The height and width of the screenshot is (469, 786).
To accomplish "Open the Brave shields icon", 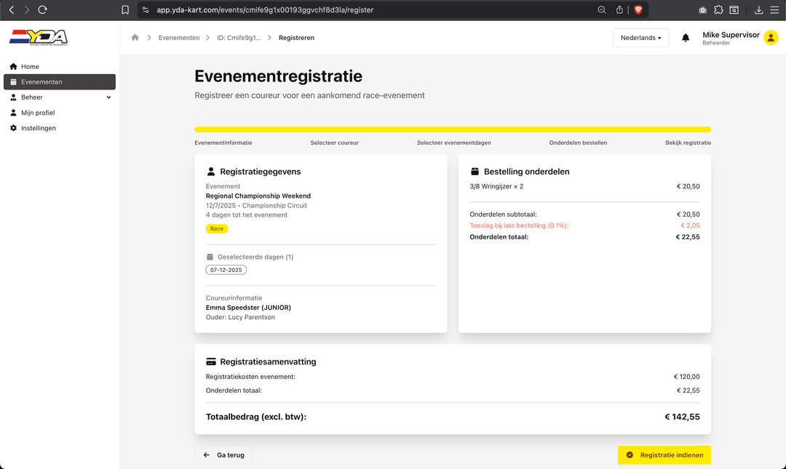I will tap(638, 10).
